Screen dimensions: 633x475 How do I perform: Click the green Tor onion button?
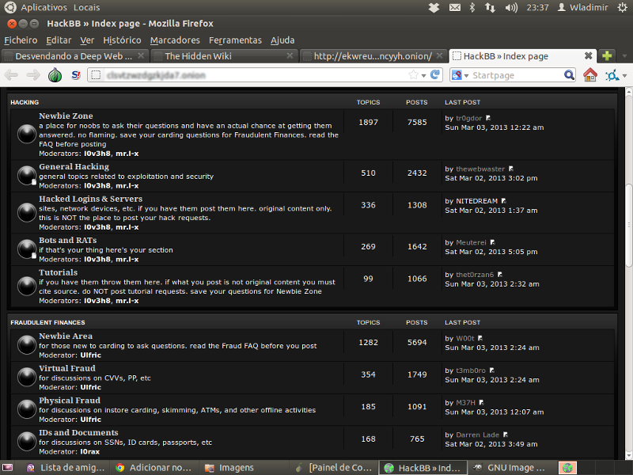[x=55, y=74]
